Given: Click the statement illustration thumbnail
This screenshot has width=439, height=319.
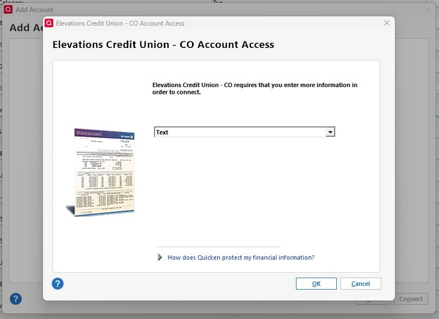Looking at the screenshot, I should tap(100, 172).
